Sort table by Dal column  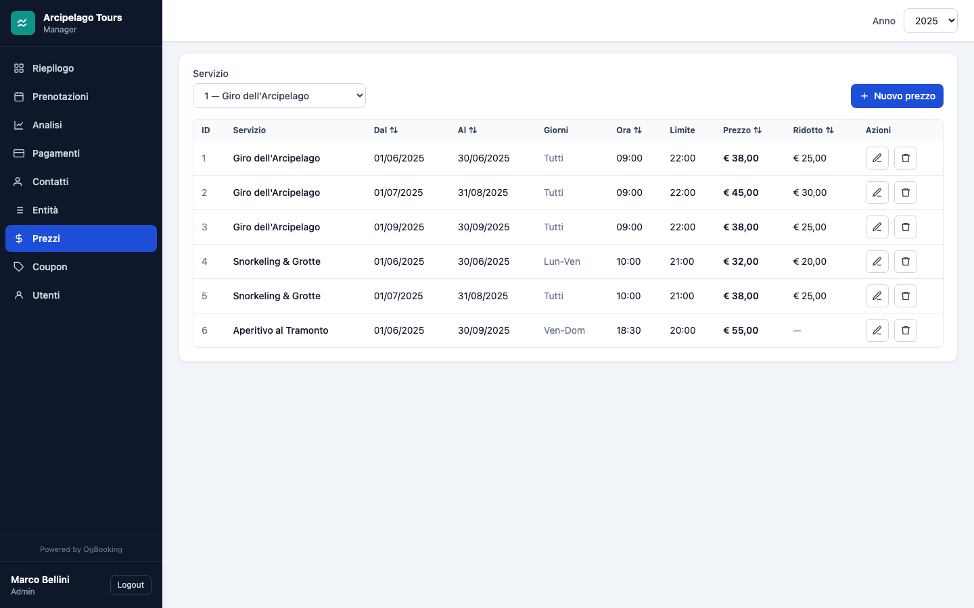(x=386, y=130)
